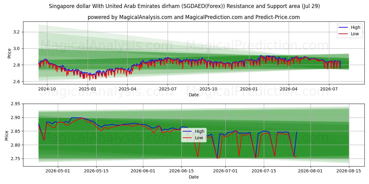The width and height of the screenshot is (369, 184).
Task: Click the chart title mentioning SGDAED(Forex)
Action: coord(184,6)
